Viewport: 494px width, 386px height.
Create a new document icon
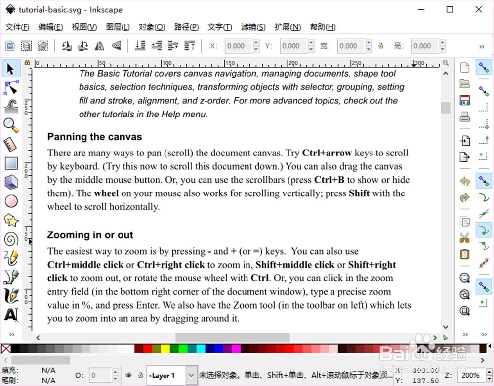(465, 67)
